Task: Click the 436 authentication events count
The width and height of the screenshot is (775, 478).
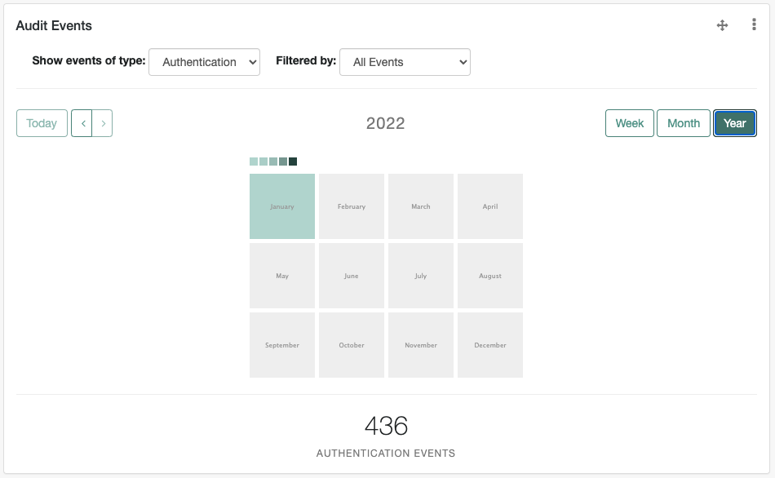Action: [386, 426]
